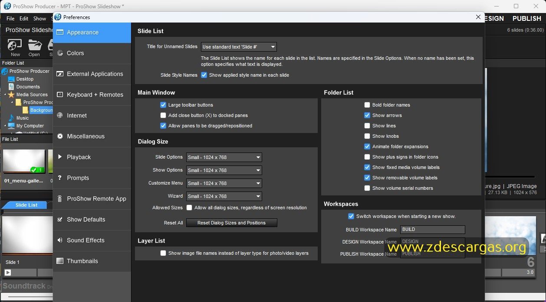Click the Colors palette icon
The image size is (546, 302).
pyautogui.click(x=60, y=53)
